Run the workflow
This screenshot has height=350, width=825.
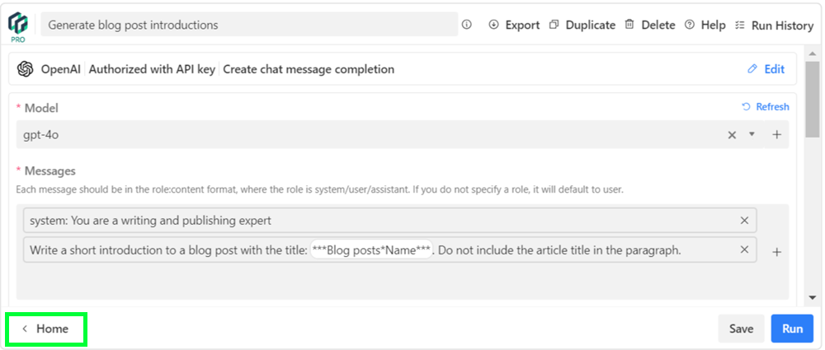coord(792,329)
